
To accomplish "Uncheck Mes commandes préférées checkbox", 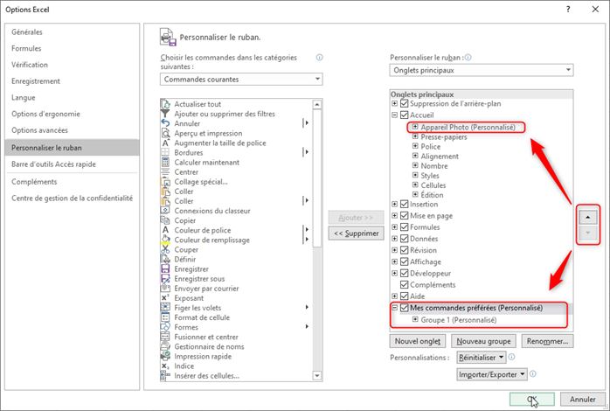I will (405, 308).
